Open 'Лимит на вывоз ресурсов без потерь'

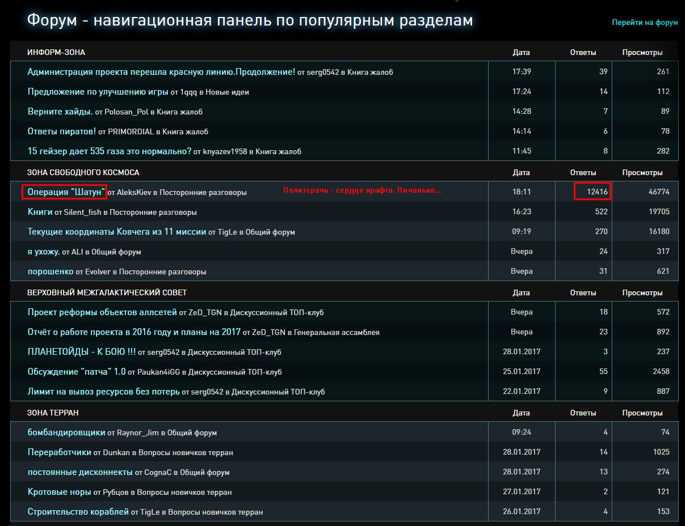(103, 392)
